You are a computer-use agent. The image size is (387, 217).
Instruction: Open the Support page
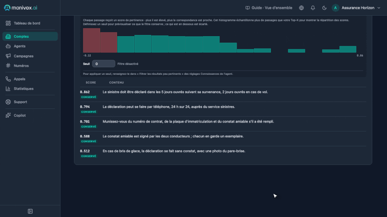(30, 102)
